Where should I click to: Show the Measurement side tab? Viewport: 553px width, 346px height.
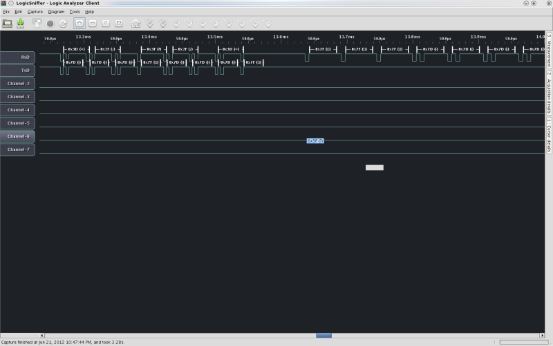[x=549, y=50]
